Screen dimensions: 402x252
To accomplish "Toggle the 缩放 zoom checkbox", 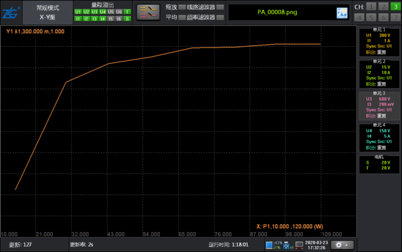I will [x=182, y=7].
